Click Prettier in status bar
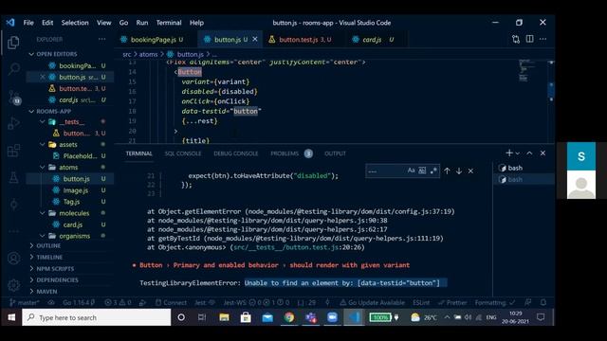Screen dimensions: 607x341 pos(452,302)
